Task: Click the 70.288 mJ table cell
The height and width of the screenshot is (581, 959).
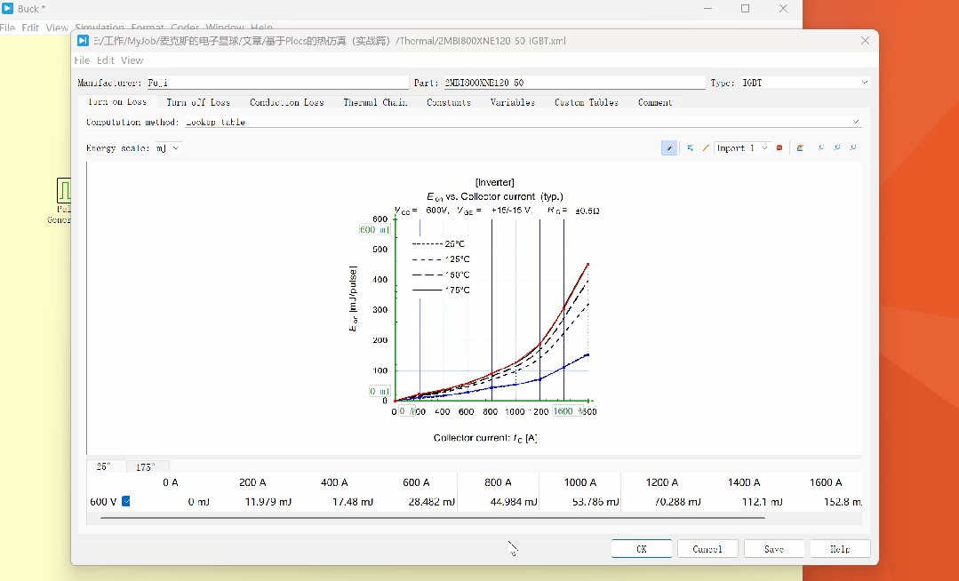Action: (677, 502)
